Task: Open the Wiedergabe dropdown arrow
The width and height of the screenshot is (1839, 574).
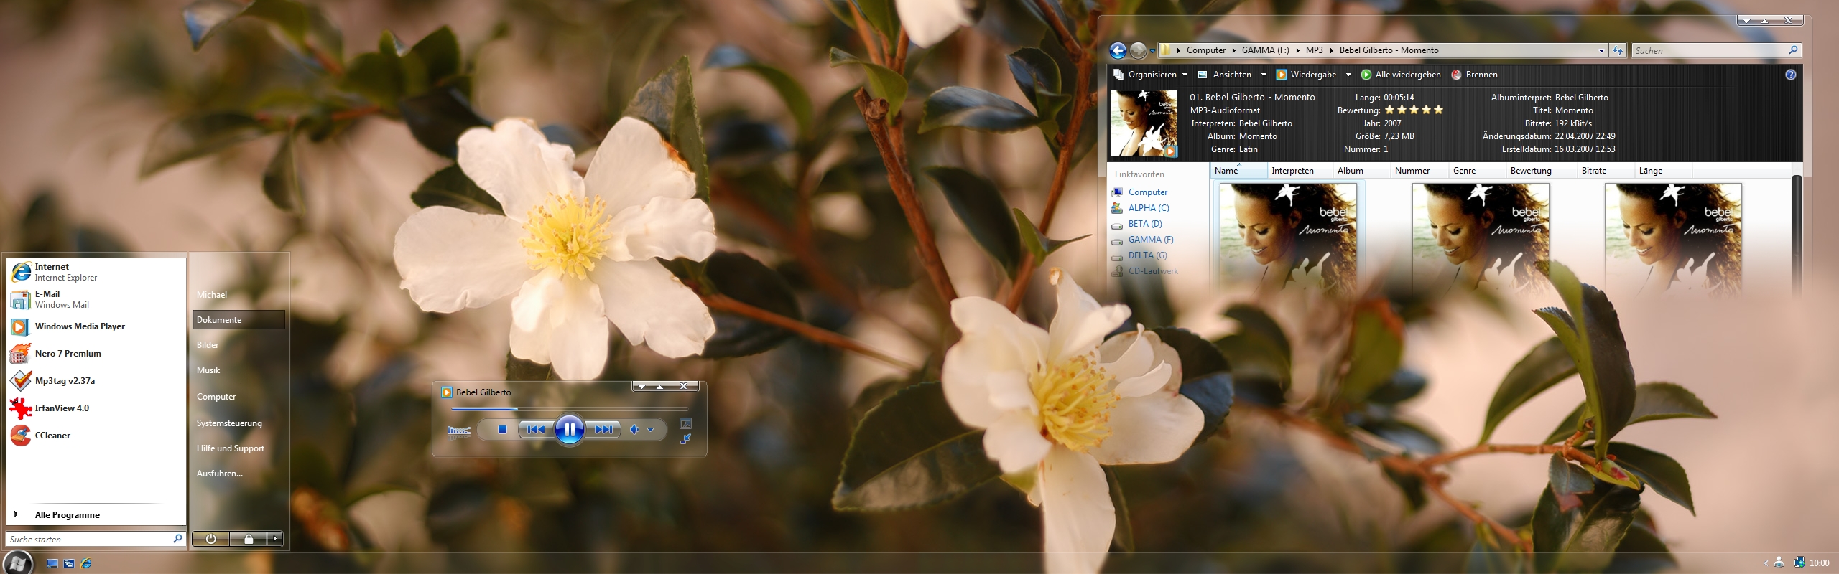Action: (x=1348, y=75)
